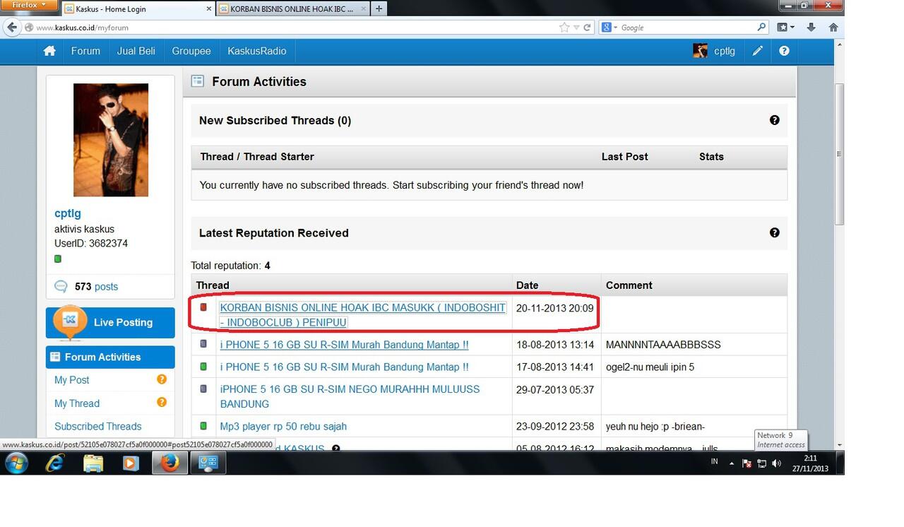Open the pencil compose icon in navbar
The image size is (904, 527).
click(757, 51)
